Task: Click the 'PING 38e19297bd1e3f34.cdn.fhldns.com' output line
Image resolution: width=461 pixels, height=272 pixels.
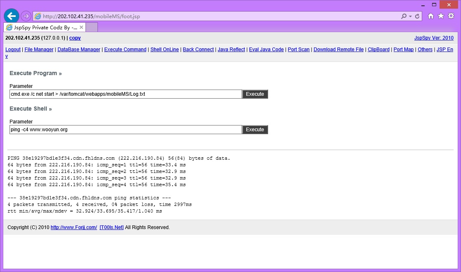Action: point(119,158)
